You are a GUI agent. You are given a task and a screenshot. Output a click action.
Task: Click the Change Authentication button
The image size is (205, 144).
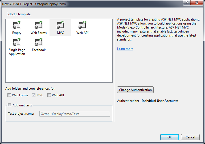pyautogui.click(x=135, y=90)
